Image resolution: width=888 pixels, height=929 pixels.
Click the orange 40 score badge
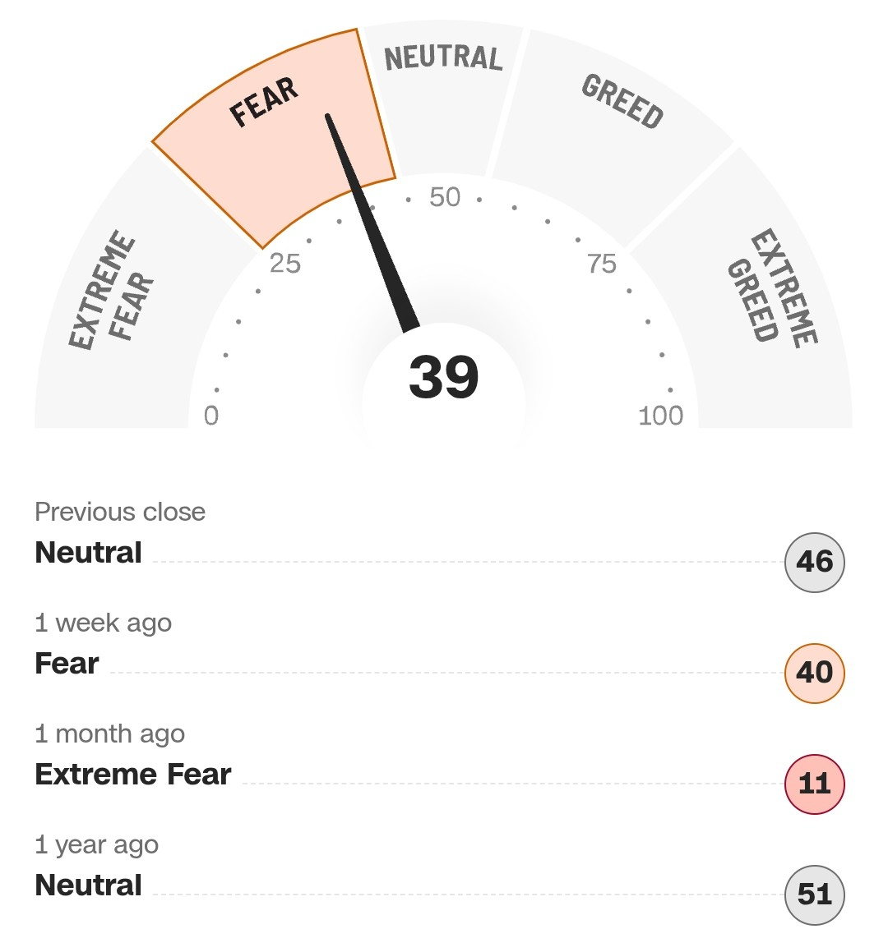(x=814, y=673)
